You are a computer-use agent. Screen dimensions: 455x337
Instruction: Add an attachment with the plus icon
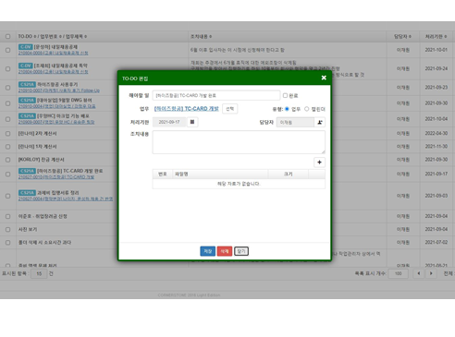pos(319,162)
